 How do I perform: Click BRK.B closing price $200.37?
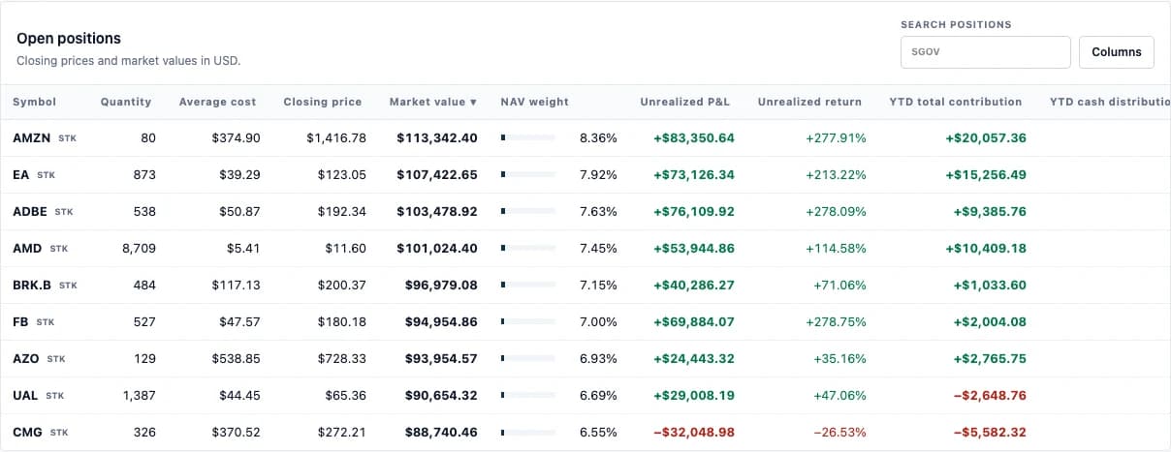342,286
